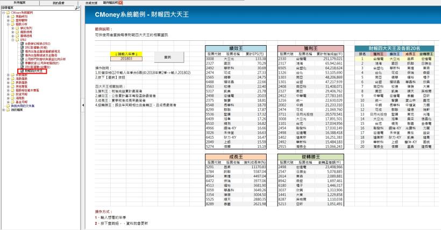Viewport: 441px width, 230px height.
Task: Click the value 1,051,491 in 逆轉勝王 table
Action: (x=335, y=204)
